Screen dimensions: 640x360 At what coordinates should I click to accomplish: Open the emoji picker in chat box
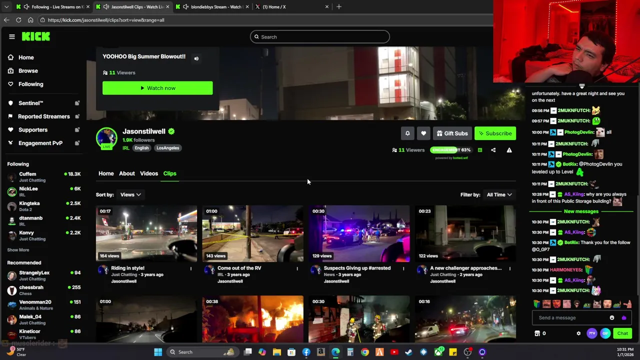pos(612,317)
